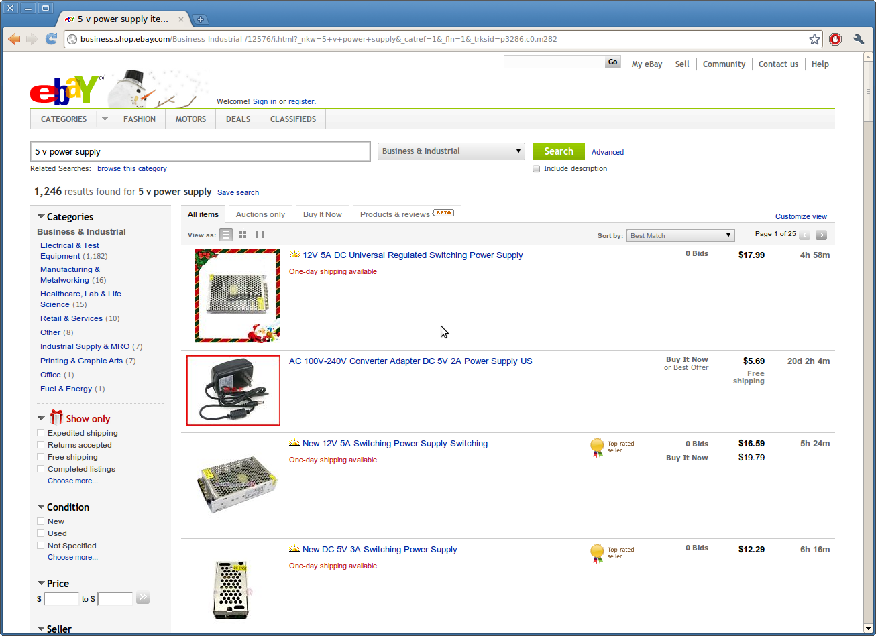Switch to the Auctions only tab
This screenshot has width=876, height=636.
pos(260,214)
